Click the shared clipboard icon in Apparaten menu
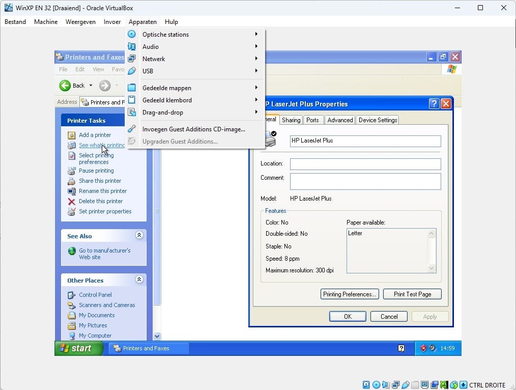The width and height of the screenshot is (516, 390). tap(132, 100)
